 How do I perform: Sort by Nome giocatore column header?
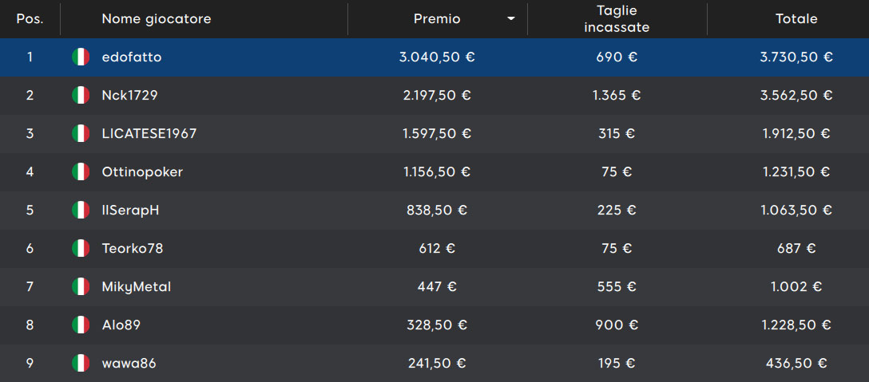157,19
